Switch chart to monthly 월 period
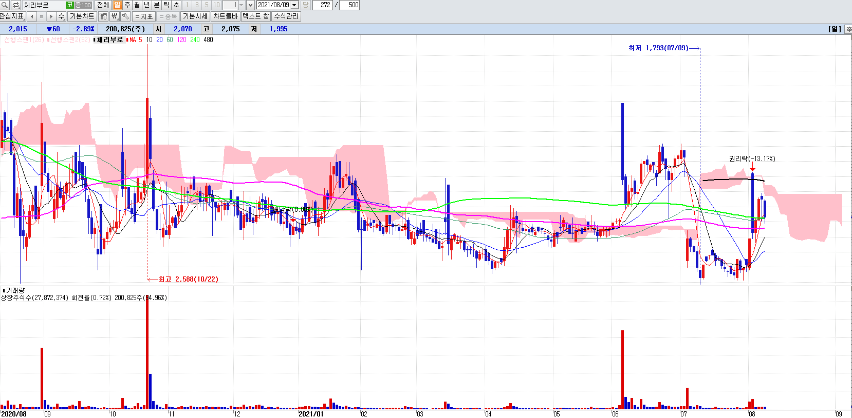Viewport: 852px width, 418px height. pos(137,5)
